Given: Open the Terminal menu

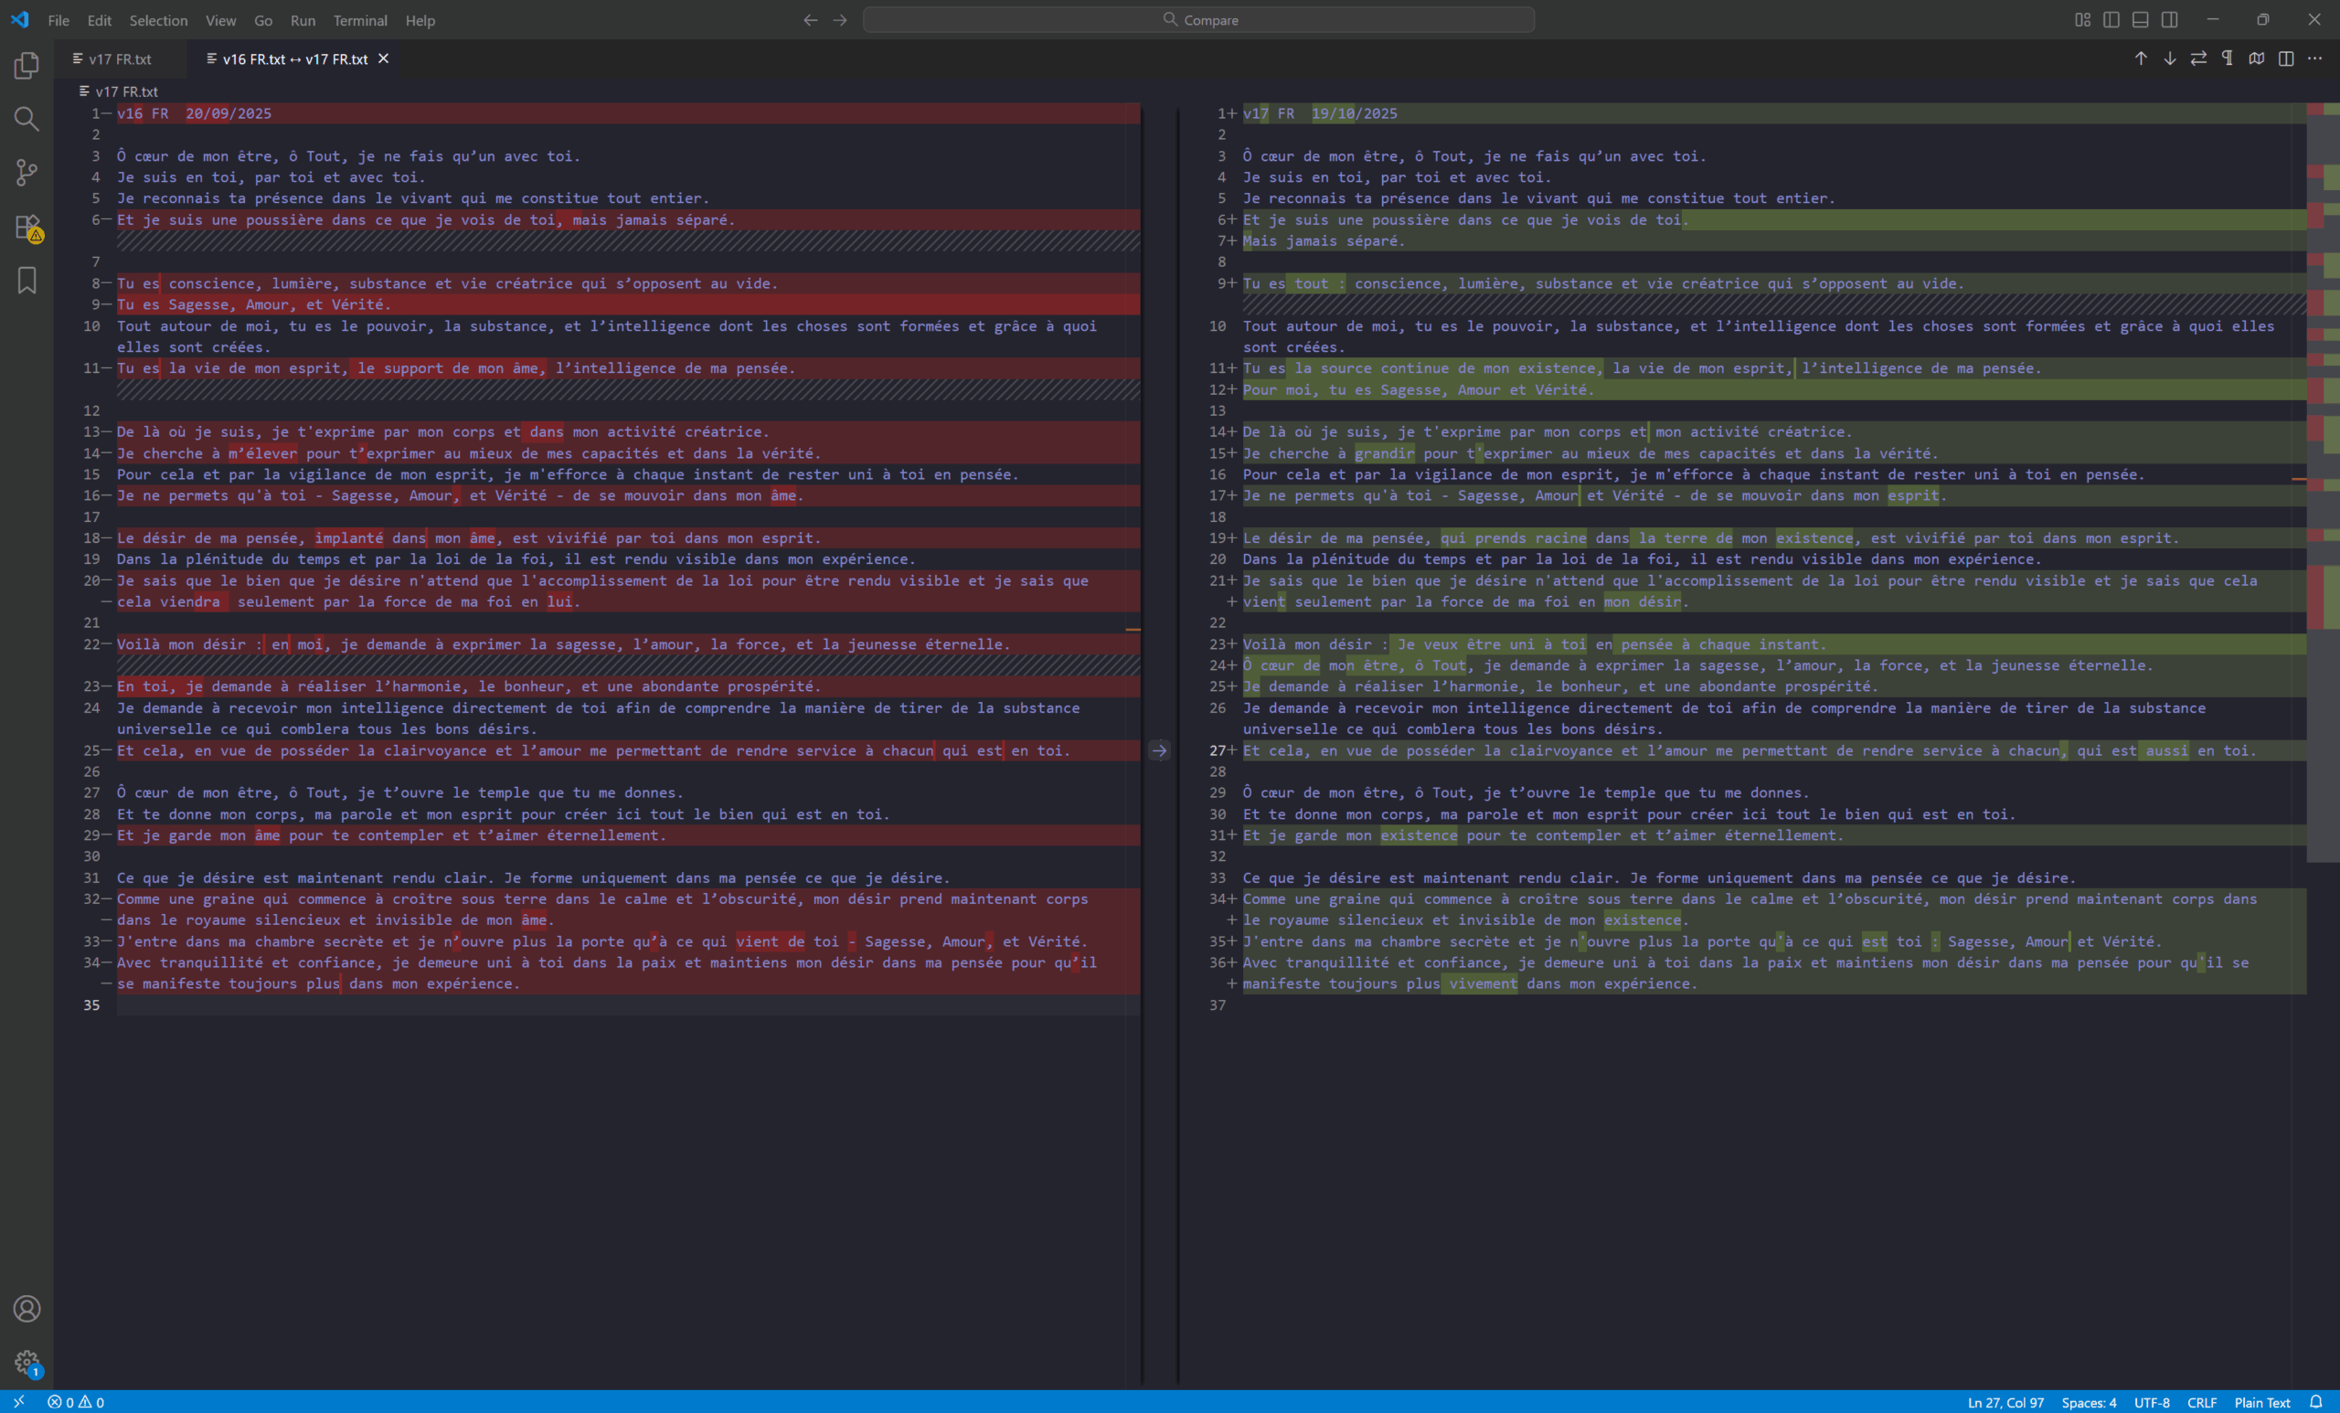Looking at the screenshot, I should tap(360, 20).
